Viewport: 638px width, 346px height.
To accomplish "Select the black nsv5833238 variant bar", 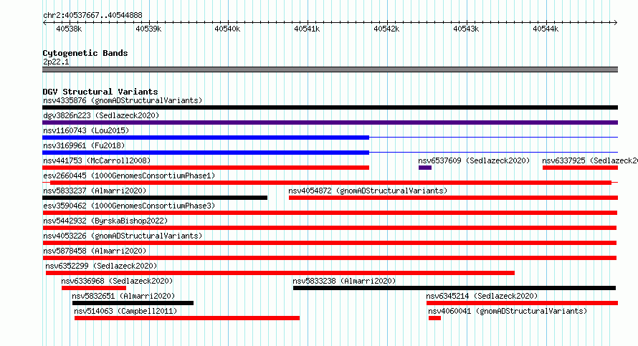I will [454, 288].
